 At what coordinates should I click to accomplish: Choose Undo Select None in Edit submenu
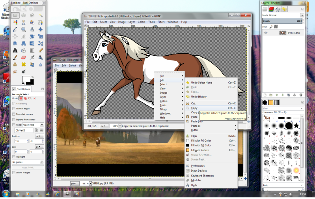[211, 83]
